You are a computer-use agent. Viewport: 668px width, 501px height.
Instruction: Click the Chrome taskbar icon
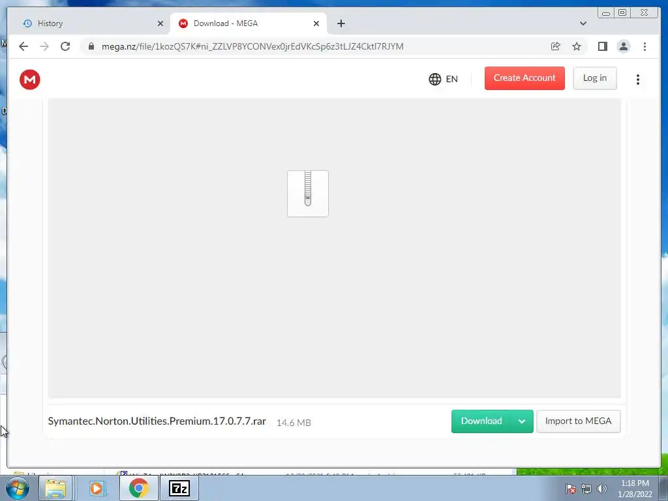138,488
